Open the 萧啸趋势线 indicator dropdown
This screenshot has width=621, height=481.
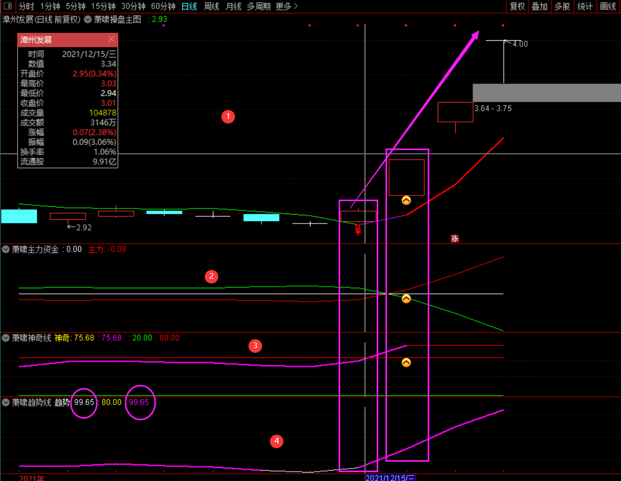coord(6,402)
